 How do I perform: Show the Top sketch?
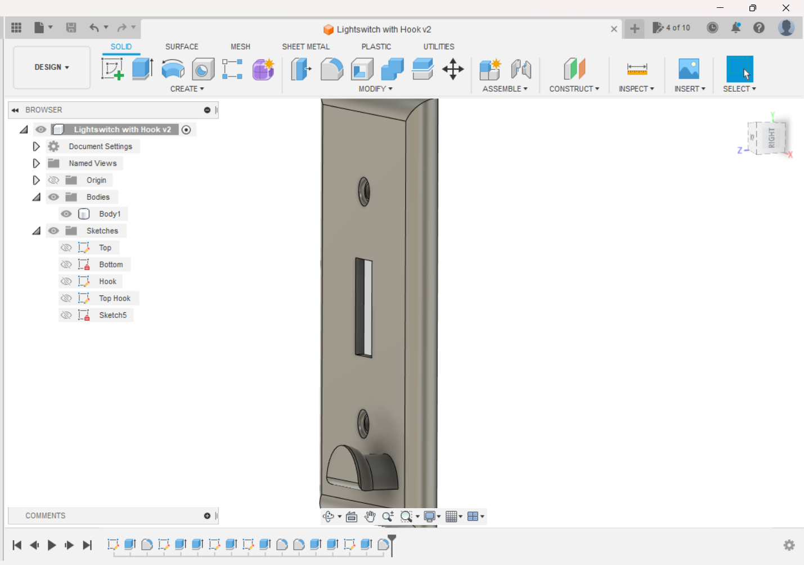pyautogui.click(x=66, y=248)
